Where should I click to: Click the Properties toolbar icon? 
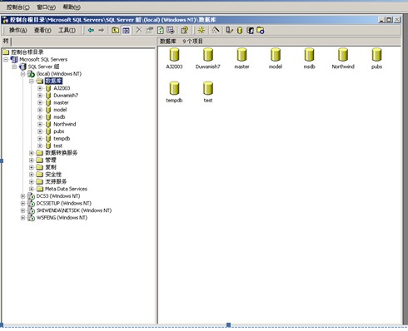150,30
